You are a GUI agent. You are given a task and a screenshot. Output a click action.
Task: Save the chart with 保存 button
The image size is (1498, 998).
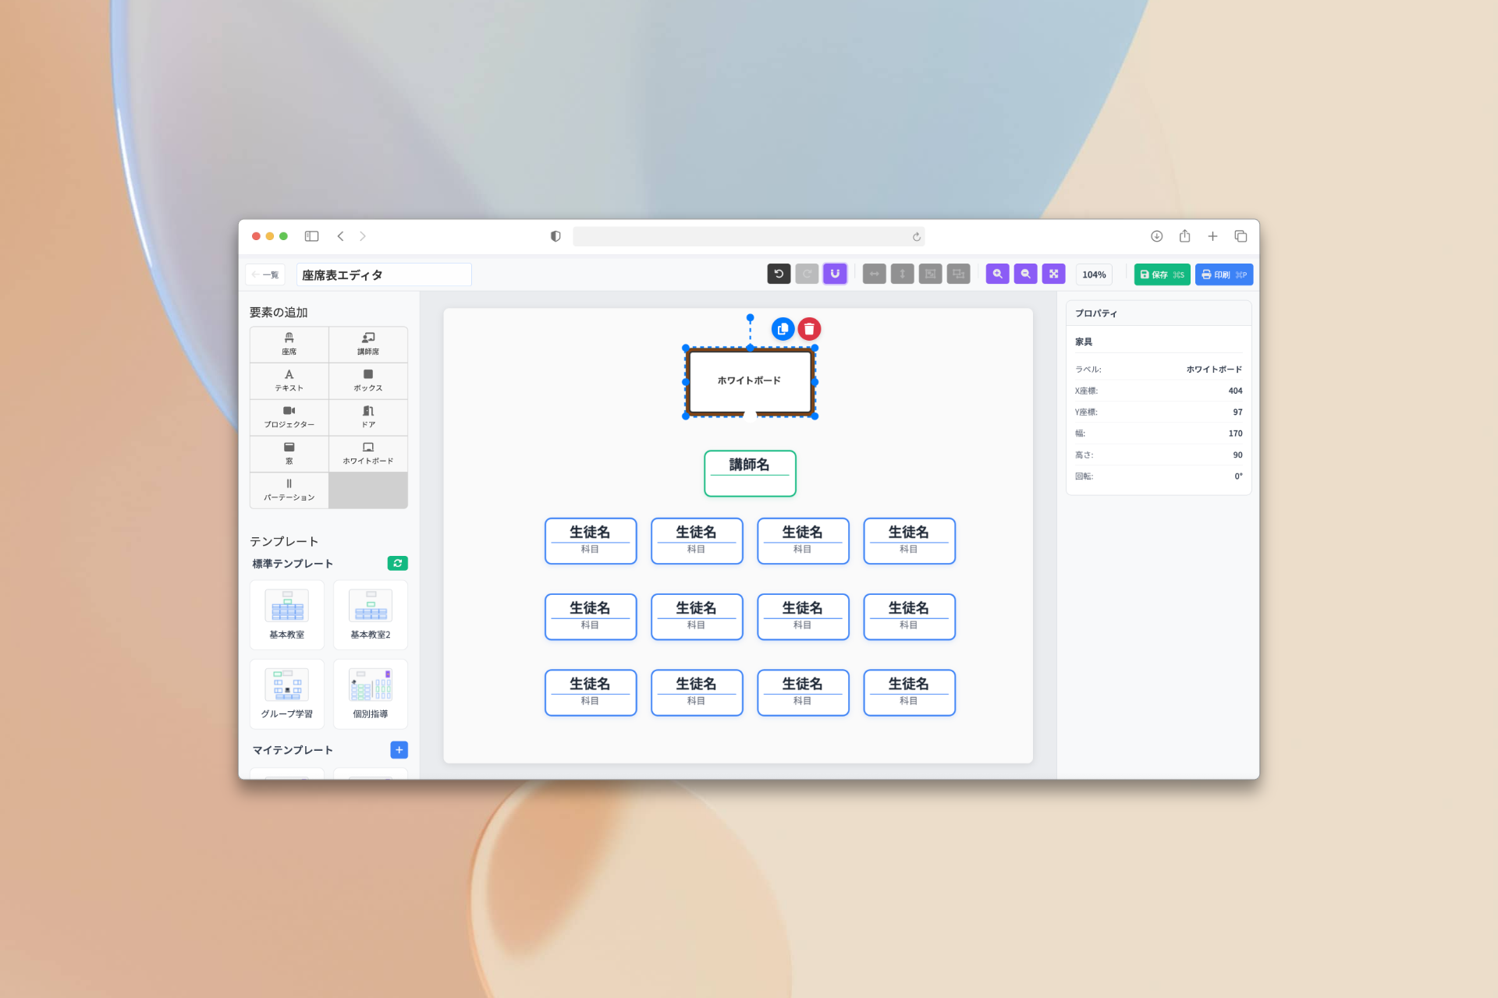point(1162,274)
